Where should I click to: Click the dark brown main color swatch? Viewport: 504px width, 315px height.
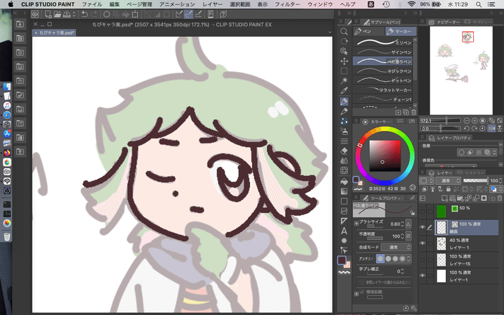[341, 260]
